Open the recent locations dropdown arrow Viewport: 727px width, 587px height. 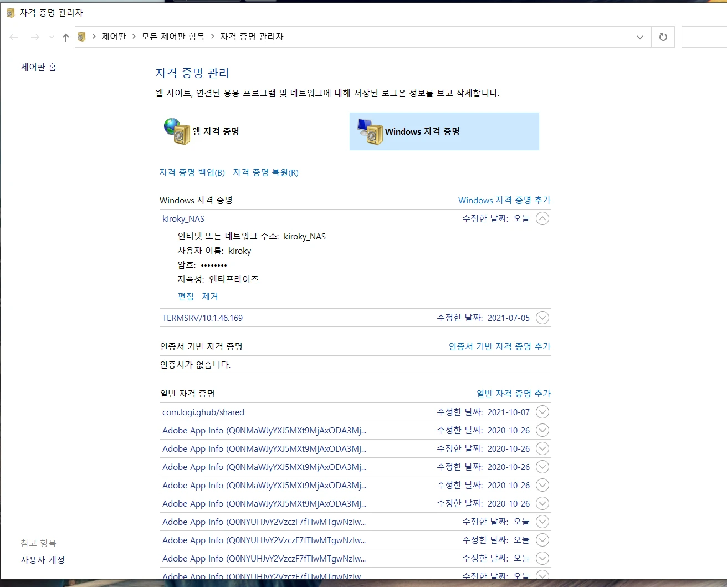52,37
